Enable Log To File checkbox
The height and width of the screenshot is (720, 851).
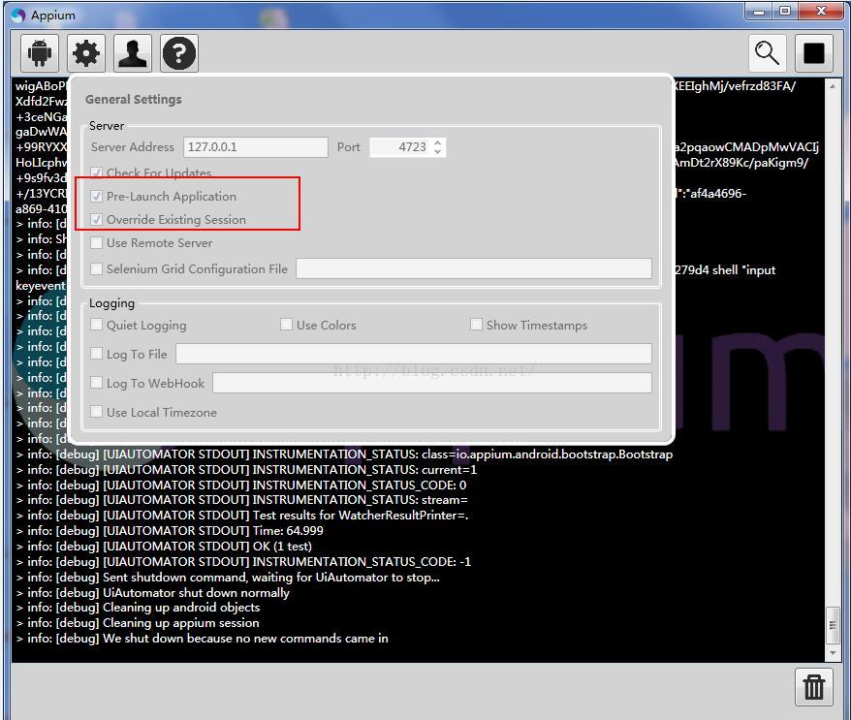coord(97,354)
